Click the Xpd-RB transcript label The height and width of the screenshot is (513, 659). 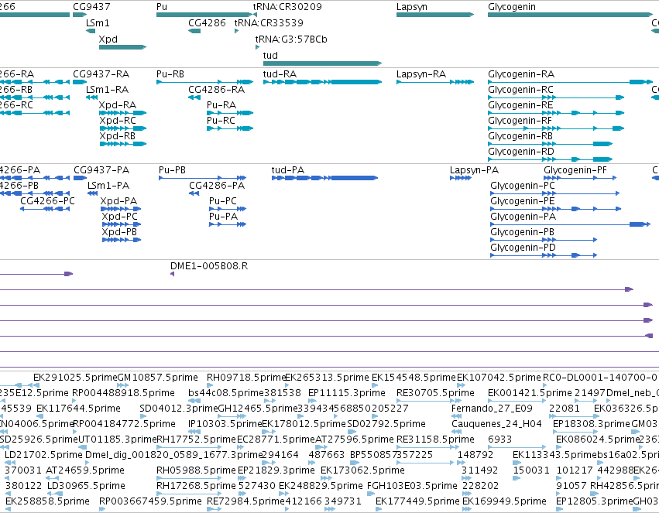click(117, 136)
